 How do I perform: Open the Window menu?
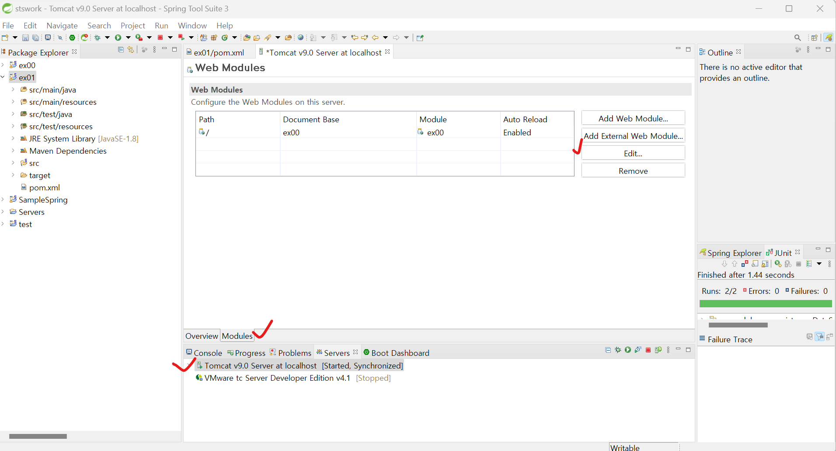click(192, 25)
